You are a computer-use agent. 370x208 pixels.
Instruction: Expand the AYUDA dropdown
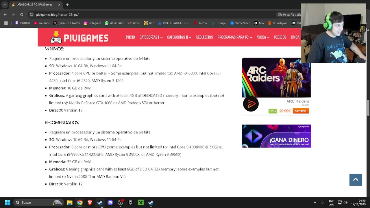pos(263,37)
